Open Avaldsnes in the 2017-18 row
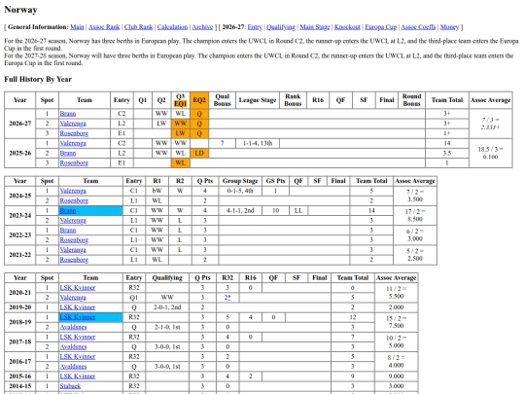The width and height of the screenshot is (525, 394). [x=73, y=346]
